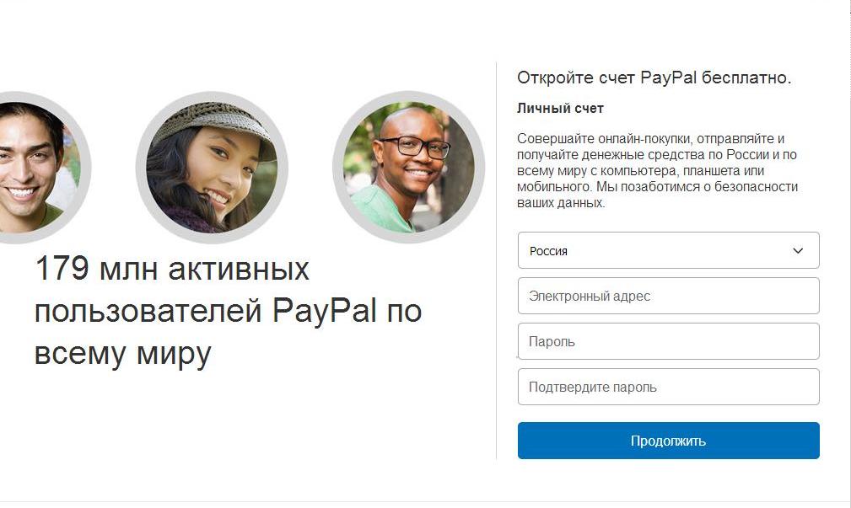Click the ваших данных text ending the description
The height and width of the screenshot is (508, 851).
tap(561, 203)
